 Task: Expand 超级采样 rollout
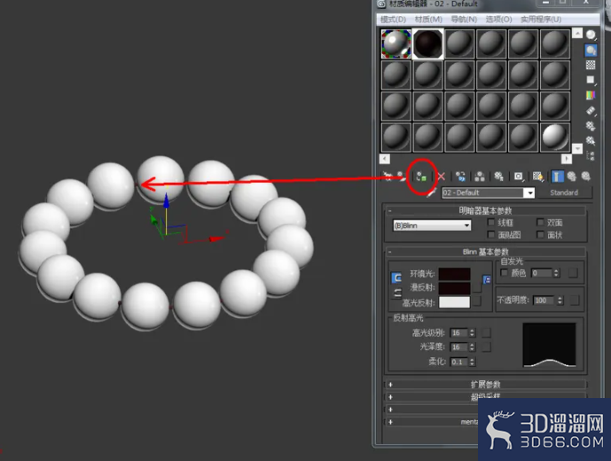click(486, 396)
